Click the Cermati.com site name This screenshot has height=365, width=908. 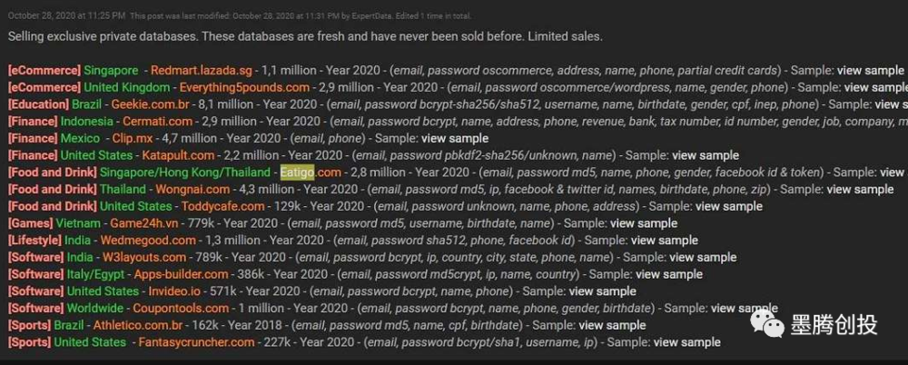pos(157,122)
